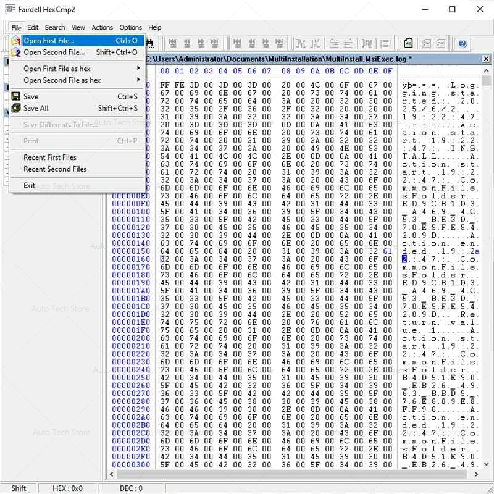Choose Open Second File... menu entry
This screenshot has height=494, width=494.
click(x=78, y=52)
